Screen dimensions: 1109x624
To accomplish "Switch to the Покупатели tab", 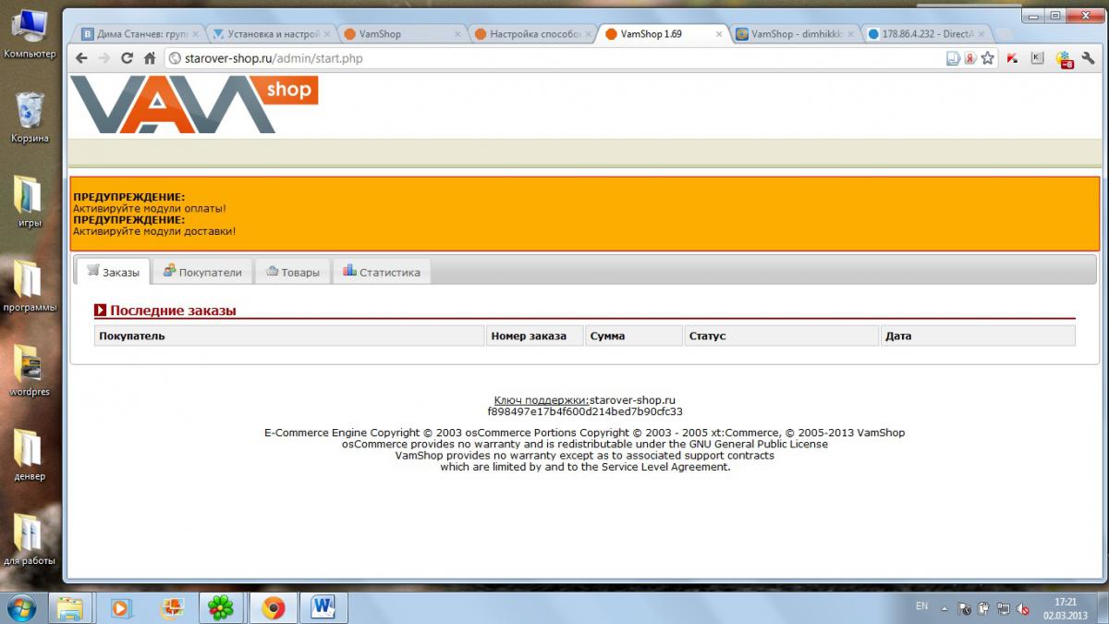I will 202,272.
